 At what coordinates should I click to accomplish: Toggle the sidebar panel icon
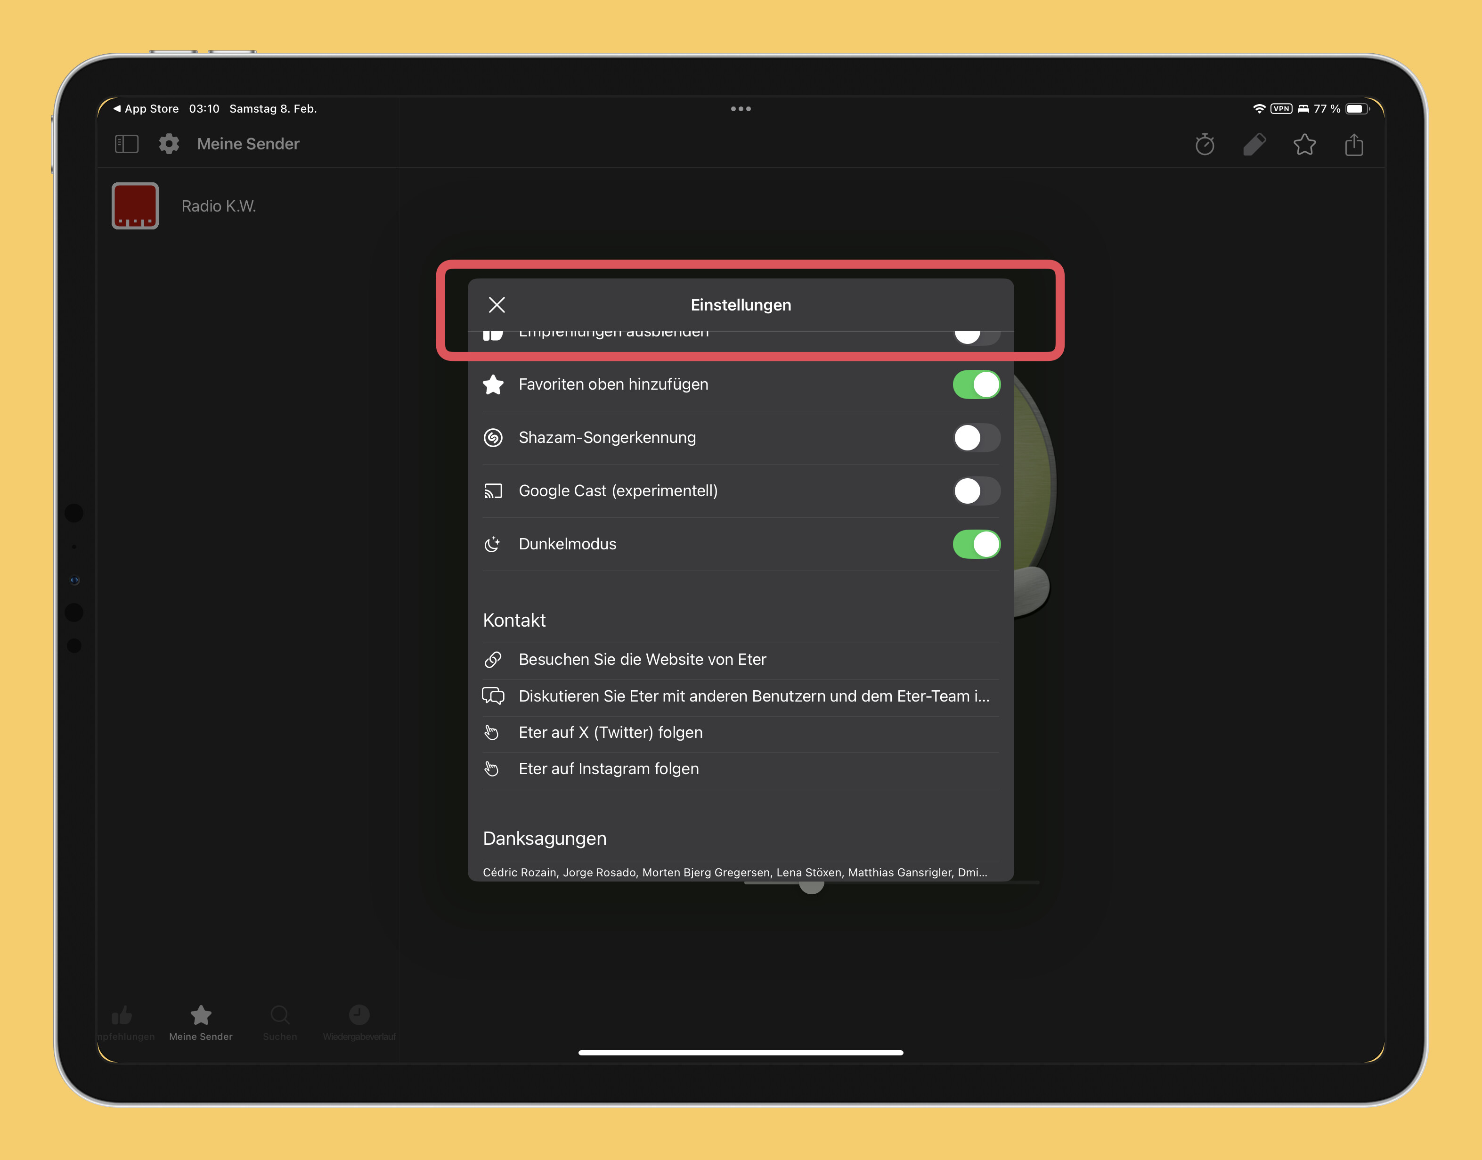(x=127, y=144)
